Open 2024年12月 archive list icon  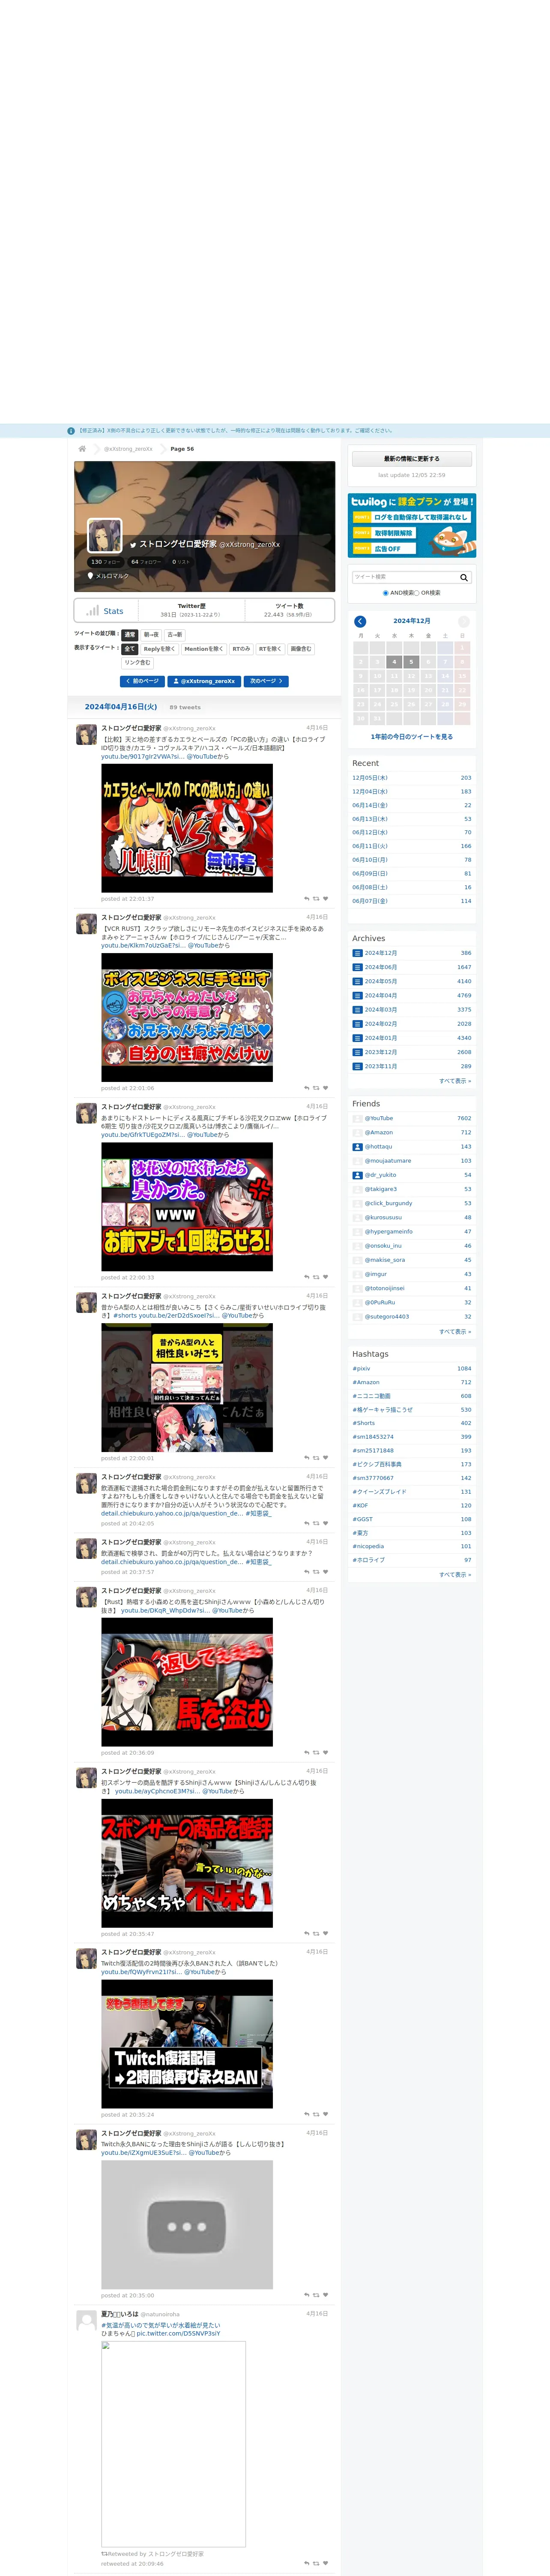click(357, 953)
